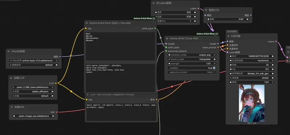This screenshot has width=290, height=135.
Task: Open 数据类型 dropdown in UNet加载器
Action: pyautogui.click(x=34, y=65)
